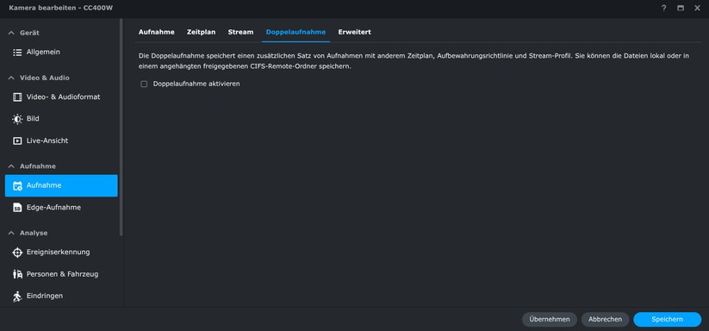Select the Doppelaufnahme tab

[295, 32]
